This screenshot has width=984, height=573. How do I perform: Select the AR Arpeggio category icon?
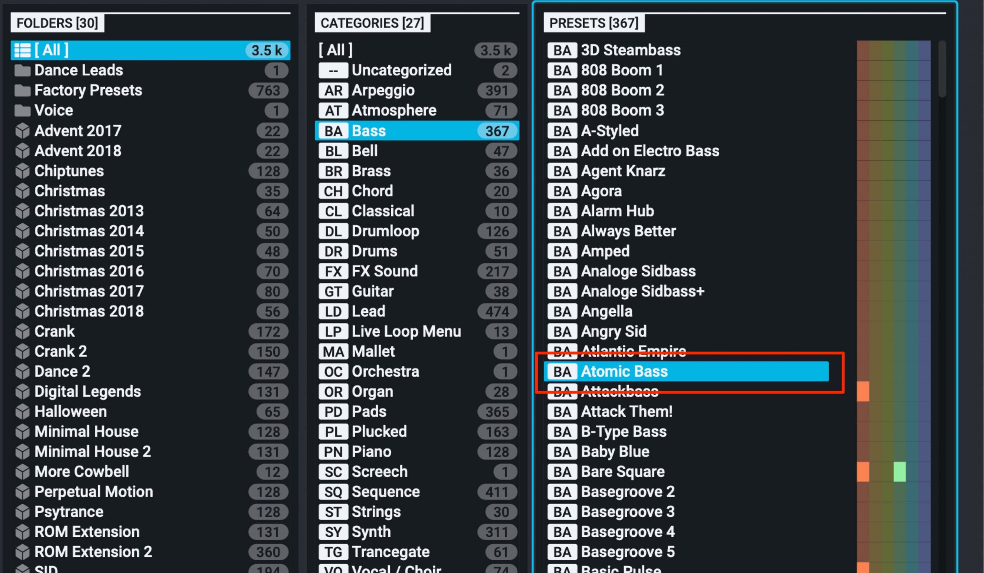pyautogui.click(x=332, y=91)
